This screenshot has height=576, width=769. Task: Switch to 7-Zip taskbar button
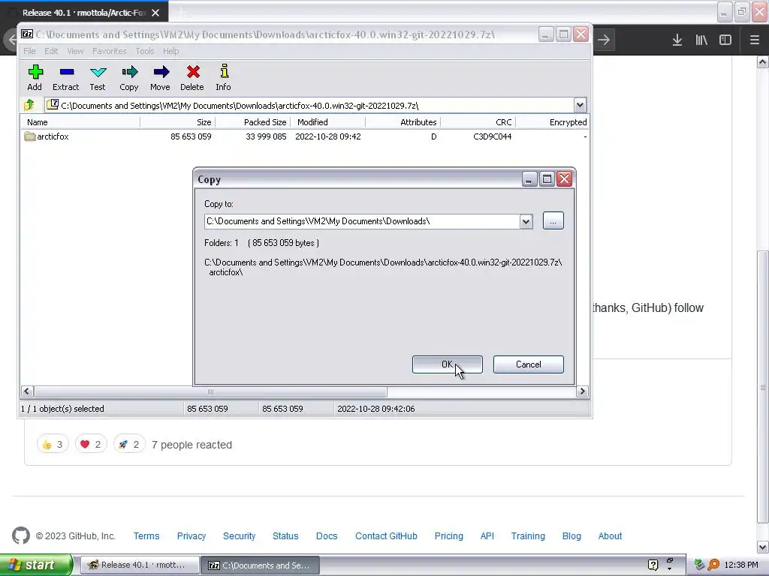(261, 565)
